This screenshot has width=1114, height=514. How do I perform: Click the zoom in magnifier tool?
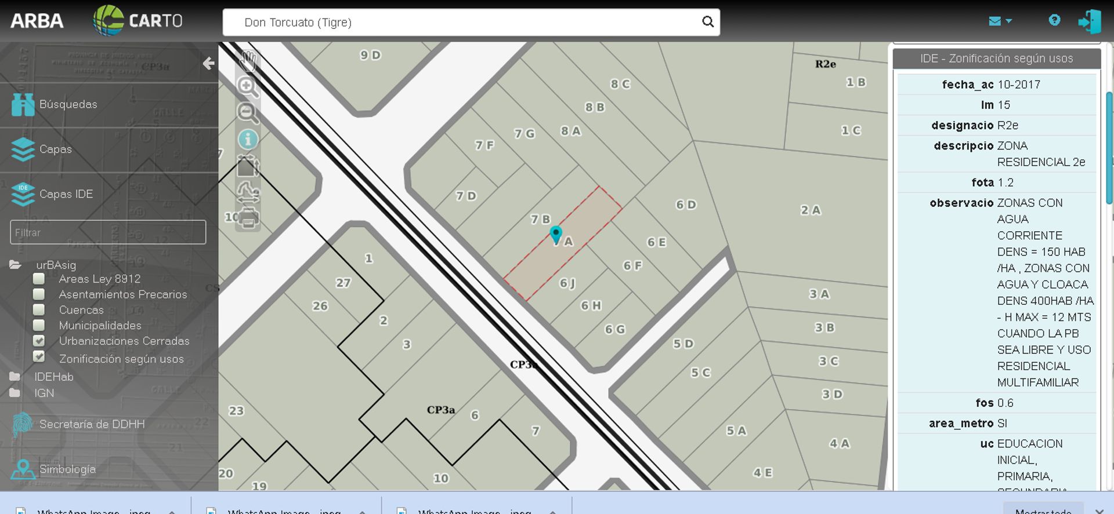248,86
